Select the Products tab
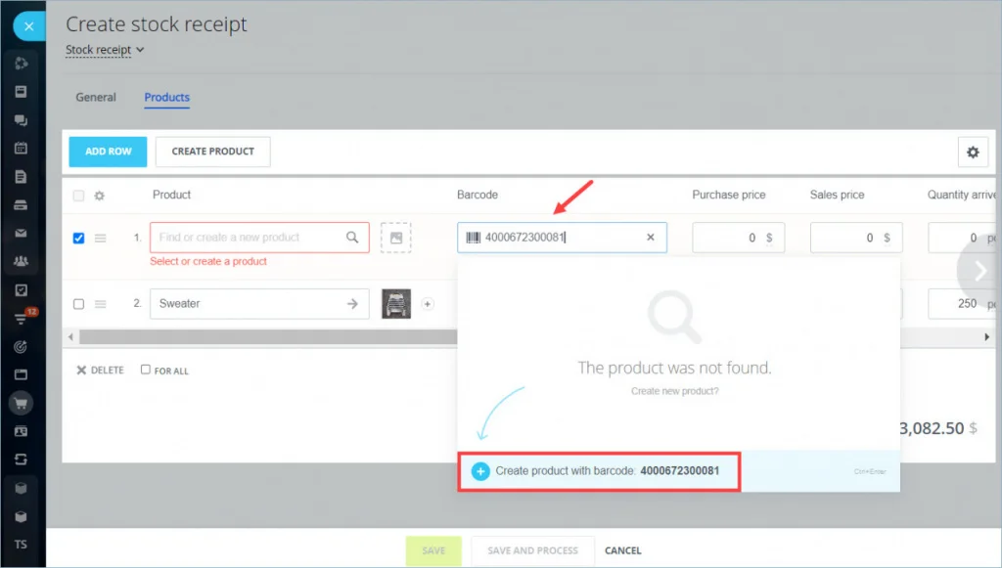 pos(166,97)
